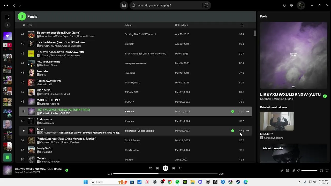Toggle saved checkmark on LIKE YXU WXULD KNXW row
Screen dimensions: 331x186
coord(232,111)
